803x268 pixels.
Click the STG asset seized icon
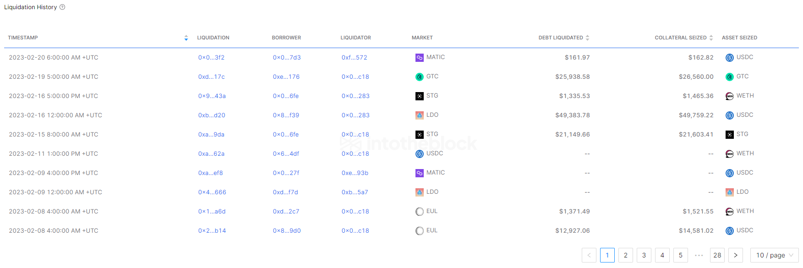point(729,135)
